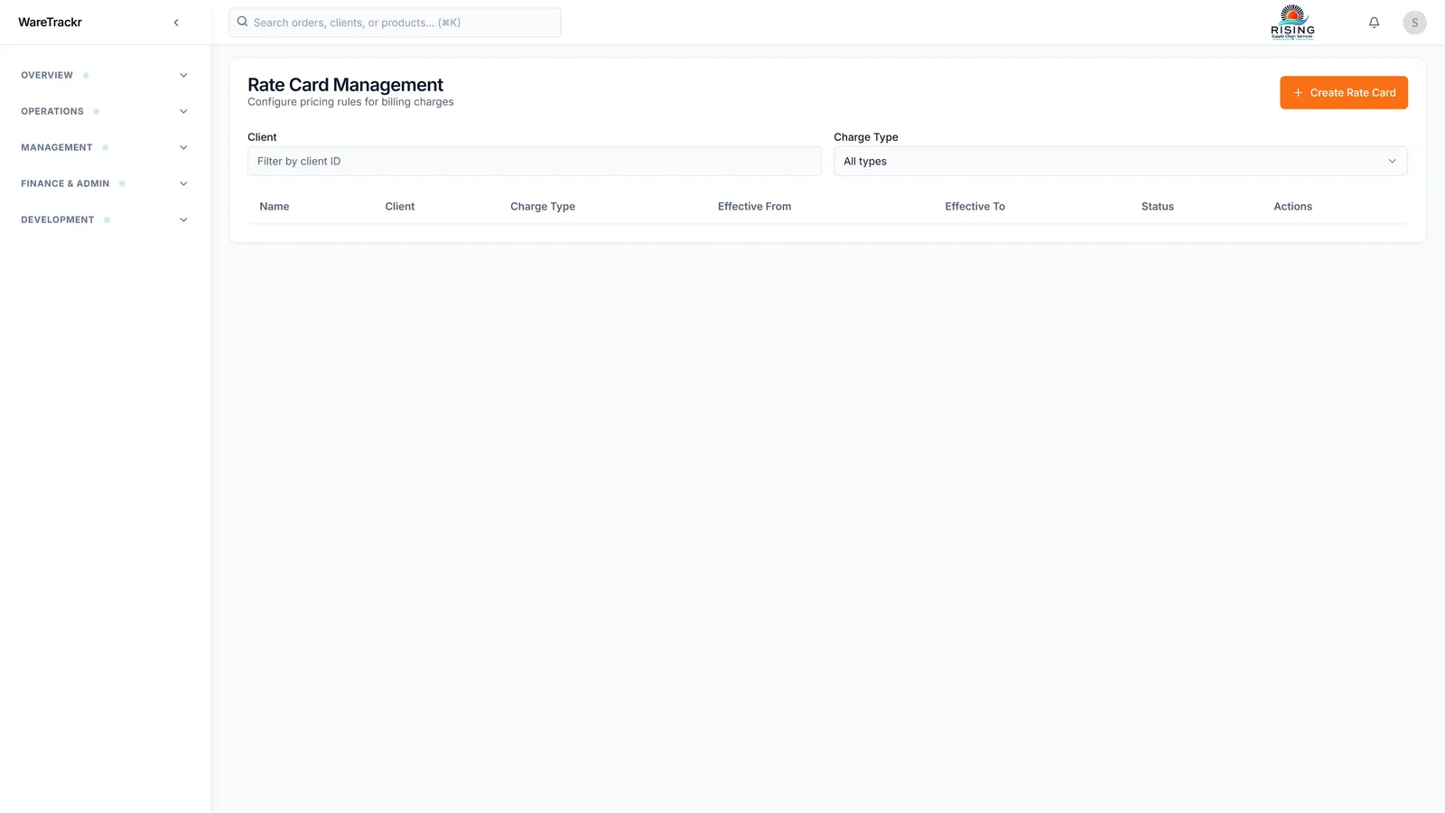Collapse the sidebar with the chevron icon

[176, 23]
